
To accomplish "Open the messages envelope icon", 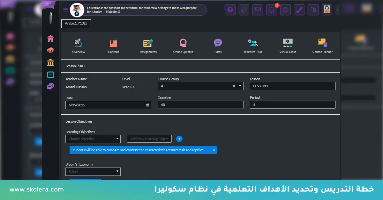I will (258, 10).
